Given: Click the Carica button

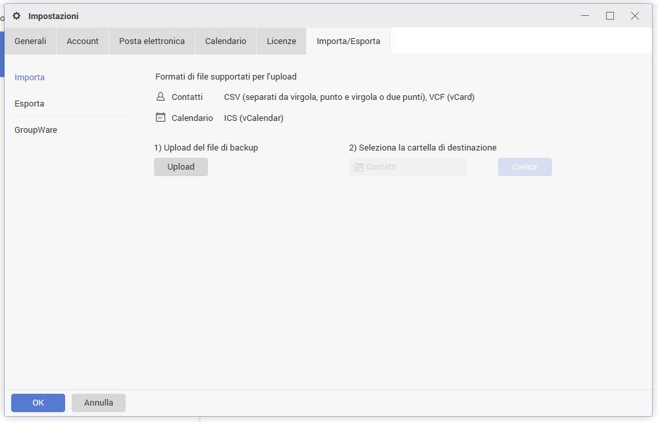Looking at the screenshot, I should tap(524, 167).
